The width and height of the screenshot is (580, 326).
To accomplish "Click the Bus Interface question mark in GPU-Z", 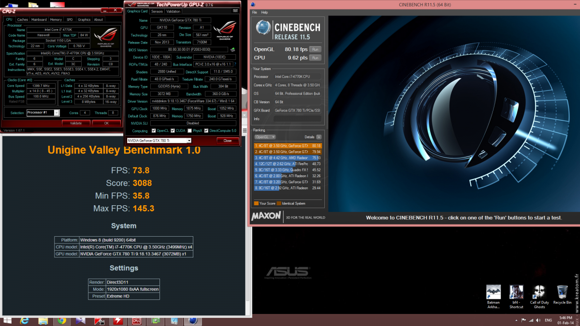I will tap(235, 64).
